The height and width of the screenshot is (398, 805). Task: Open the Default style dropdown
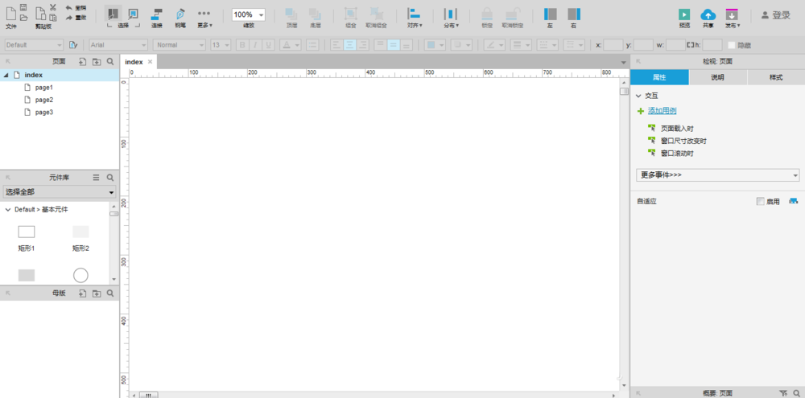tap(34, 45)
